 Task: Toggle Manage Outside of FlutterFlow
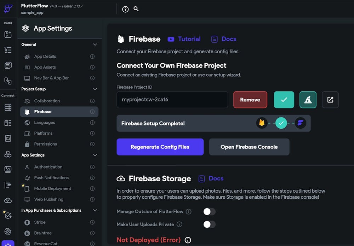pyautogui.click(x=209, y=211)
